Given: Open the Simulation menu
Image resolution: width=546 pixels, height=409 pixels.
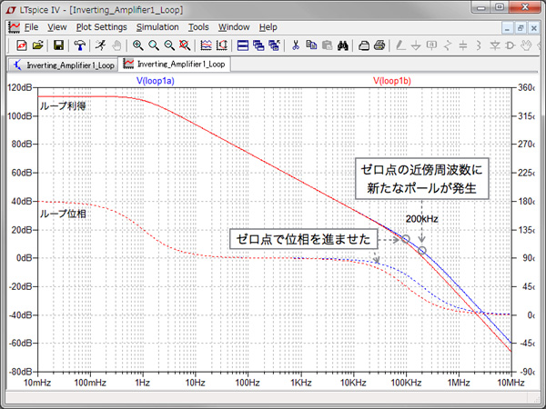Looking at the screenshot, I should [157, 27].
